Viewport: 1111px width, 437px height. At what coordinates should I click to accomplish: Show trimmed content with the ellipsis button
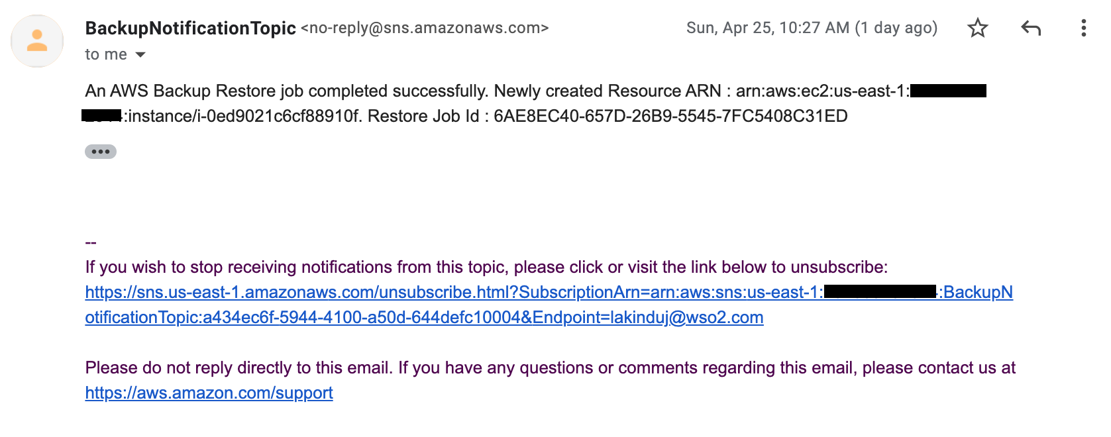point(101,152)
